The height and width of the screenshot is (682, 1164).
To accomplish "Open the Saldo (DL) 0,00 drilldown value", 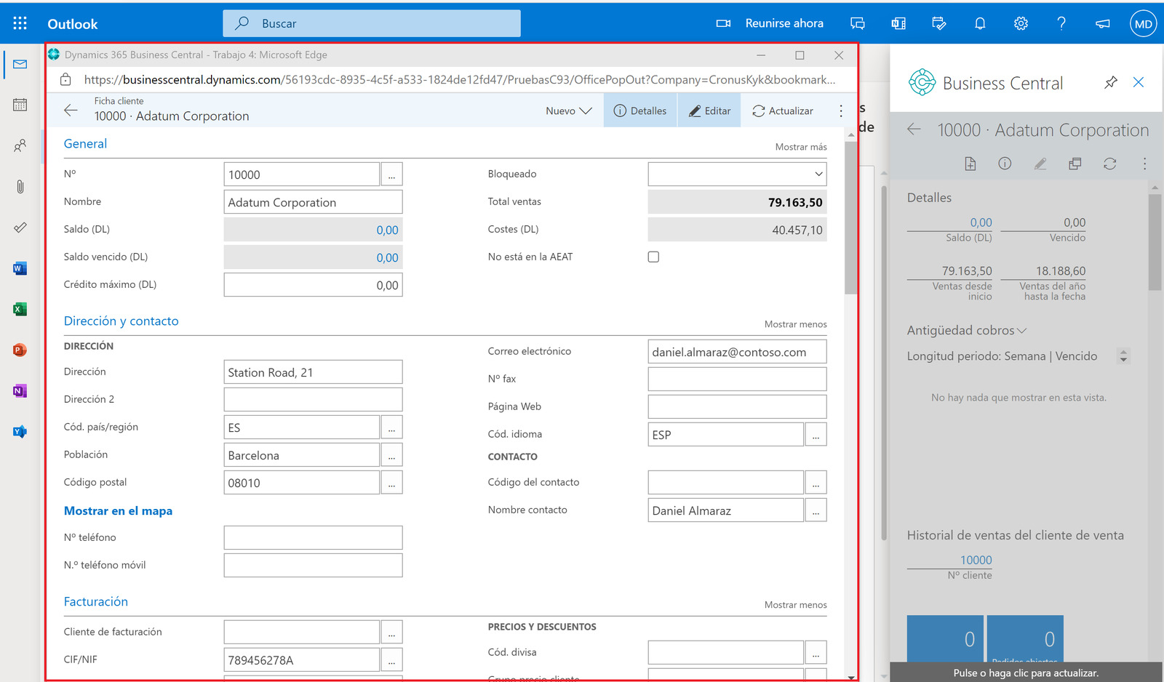I will [387, 230].
